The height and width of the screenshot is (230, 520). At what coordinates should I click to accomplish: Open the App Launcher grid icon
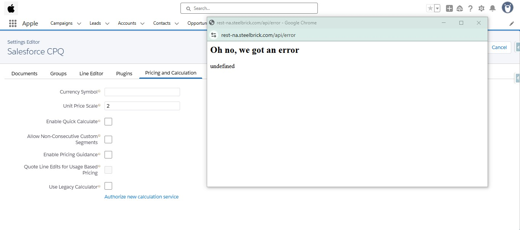pyautogui.click(x=13, y=23)
